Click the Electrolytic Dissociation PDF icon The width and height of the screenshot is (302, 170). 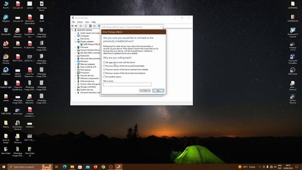coord(30,19)
